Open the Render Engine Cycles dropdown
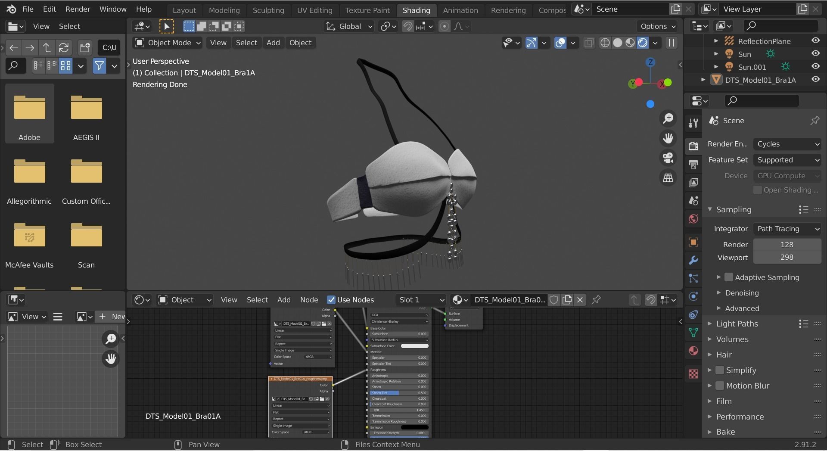The image size is (827, 451). pyautogui.click(x=787, y=144)
